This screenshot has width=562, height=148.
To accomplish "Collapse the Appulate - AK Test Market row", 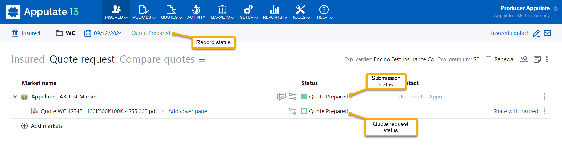I will [x=15, y=96].
